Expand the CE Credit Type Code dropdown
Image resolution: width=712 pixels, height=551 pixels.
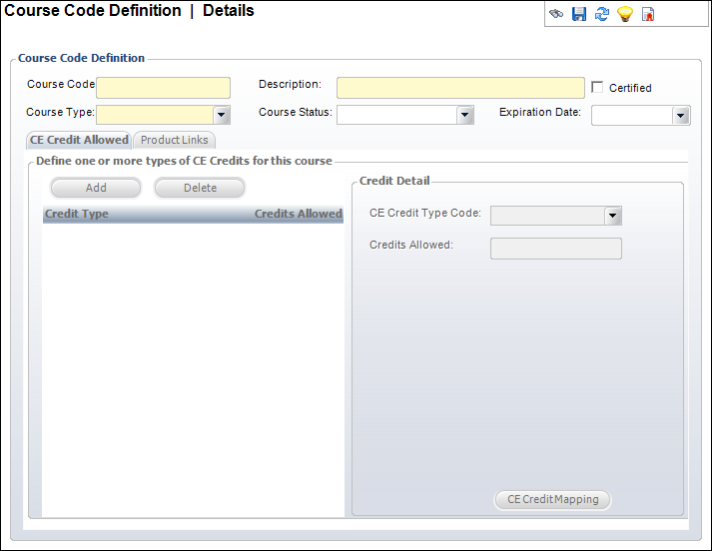613,216
